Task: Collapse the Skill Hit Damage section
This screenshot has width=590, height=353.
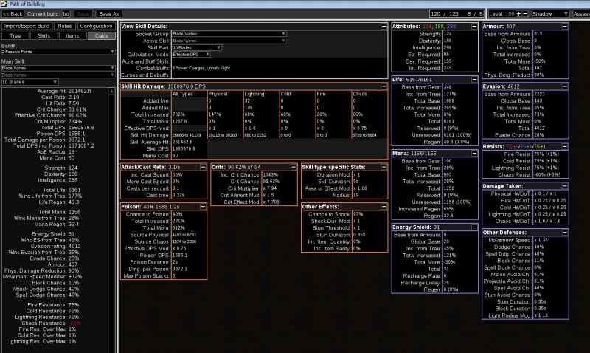Action: point(383,86)
